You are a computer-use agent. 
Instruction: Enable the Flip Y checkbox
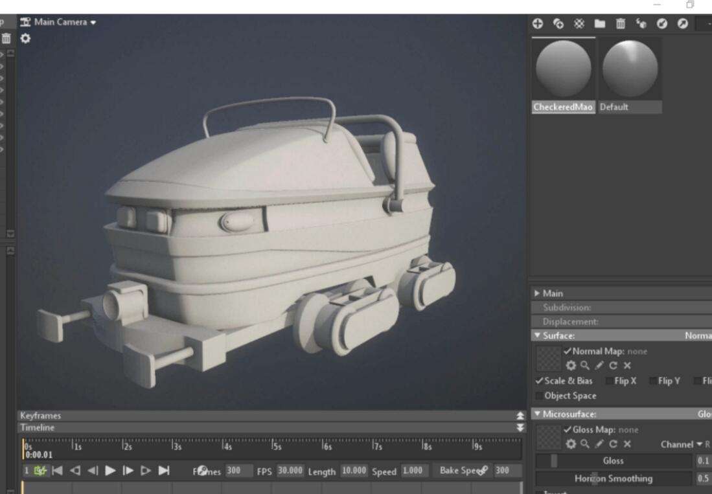pyautogui.click(x=652, y=381)
